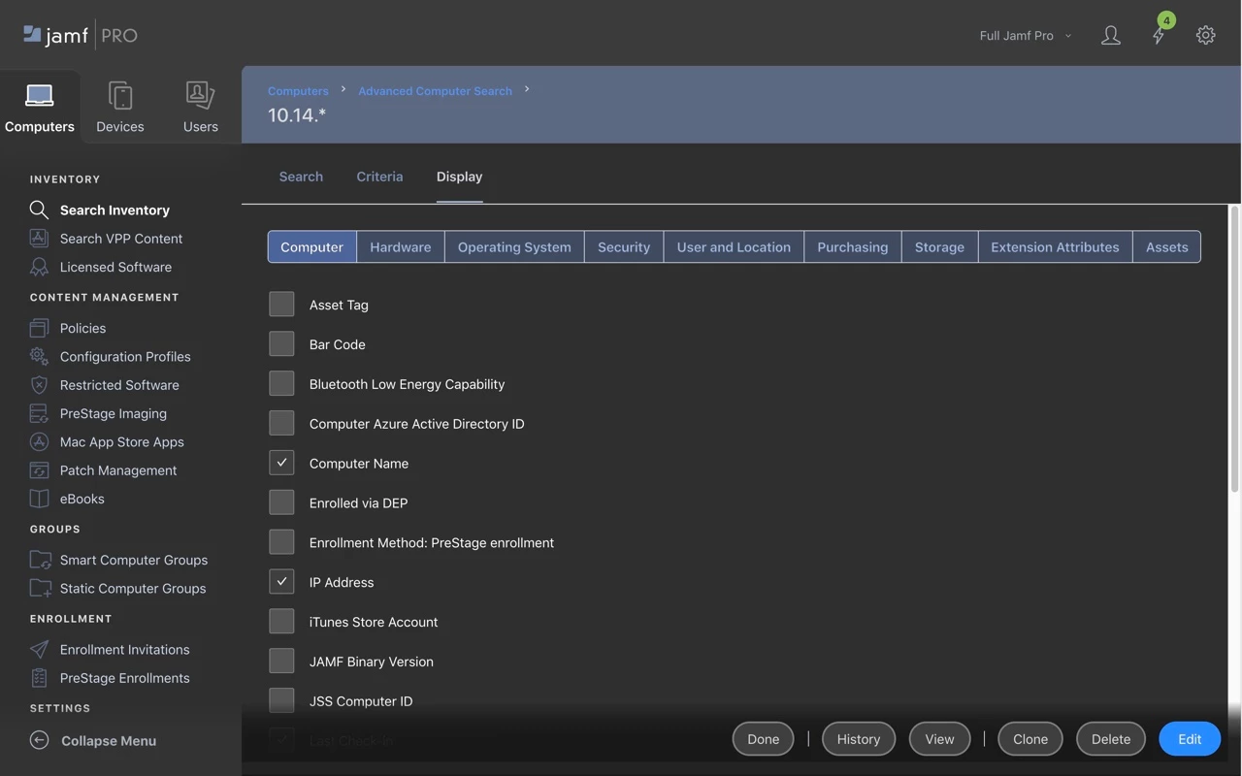Expand the Full Jamf Pro dropdown

[1026, 35]
